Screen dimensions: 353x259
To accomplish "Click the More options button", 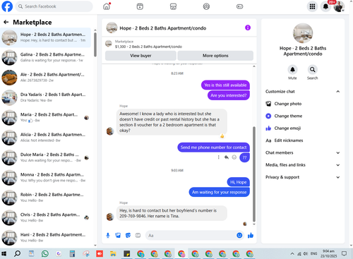I will [215, 56].
